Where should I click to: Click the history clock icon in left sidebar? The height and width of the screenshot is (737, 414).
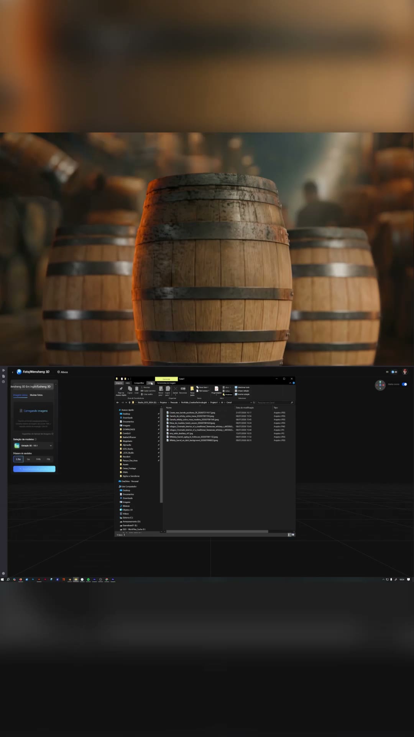point(3,382)
